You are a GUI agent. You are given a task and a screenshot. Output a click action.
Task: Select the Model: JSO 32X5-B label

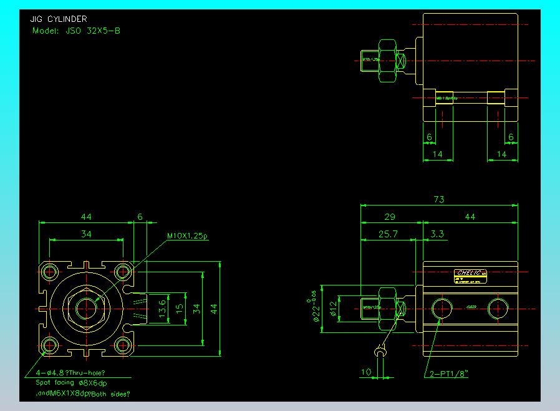pos(75,30)
